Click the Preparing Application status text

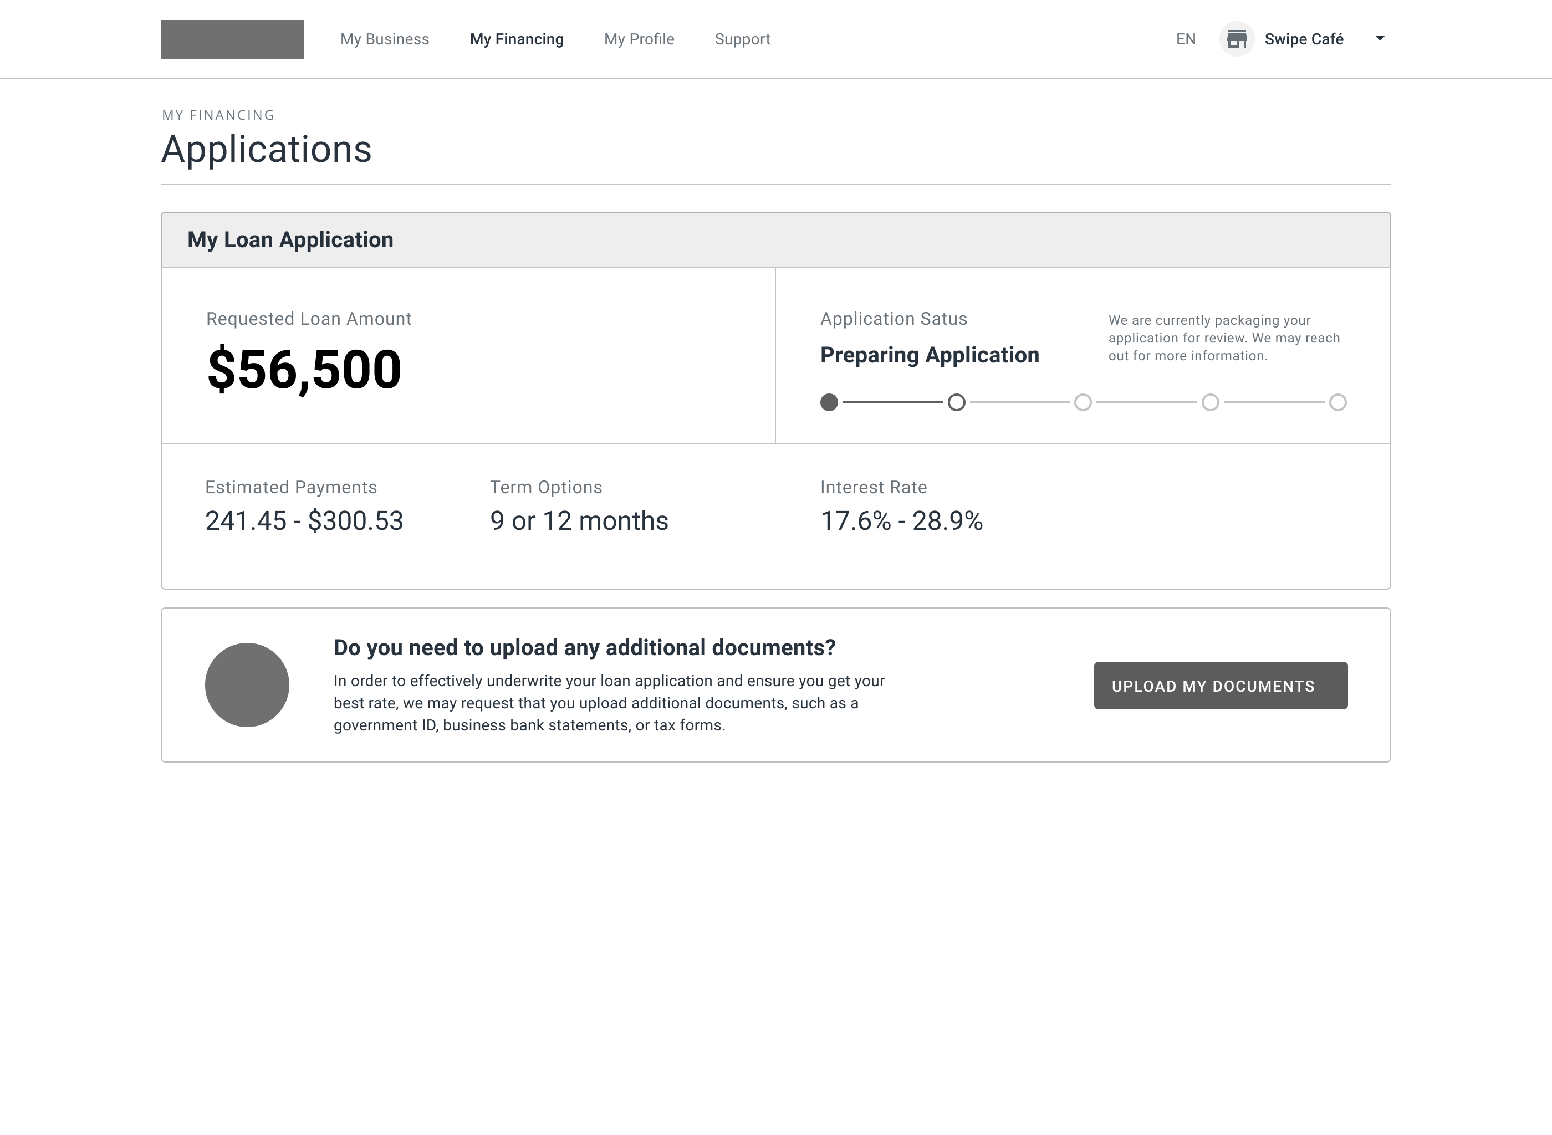point(929,355)
